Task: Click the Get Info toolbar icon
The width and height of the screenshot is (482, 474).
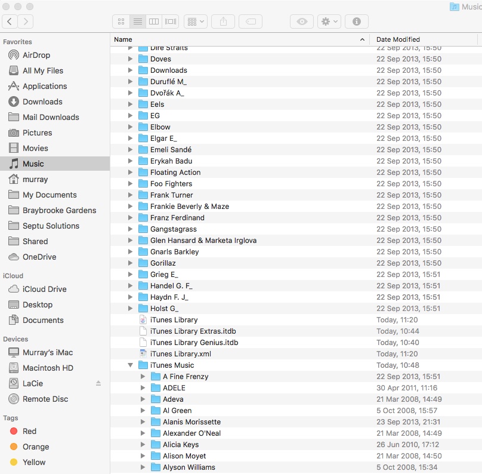Action: click(356, 21)
